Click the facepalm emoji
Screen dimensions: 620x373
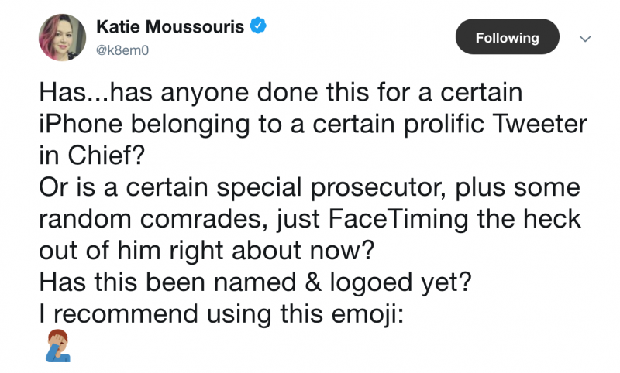(54, 347)
